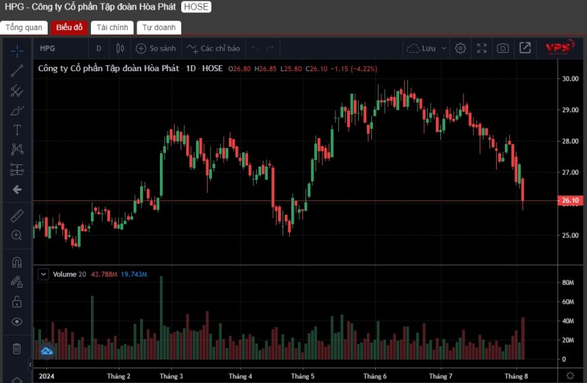This screenshot has width=587, height=383.
Task: Select the crosshair cursor tool
Action: pyautogui.click(x=17, y=51)
